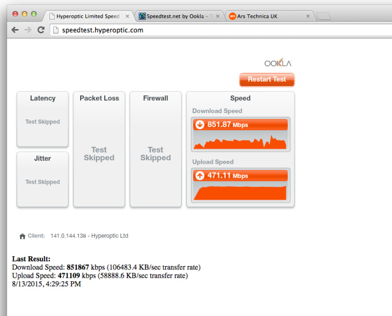Click the download arrow icon beside 851.87 Mbps
This screenshot has width=392, height=316.
[x=200, y=125]
